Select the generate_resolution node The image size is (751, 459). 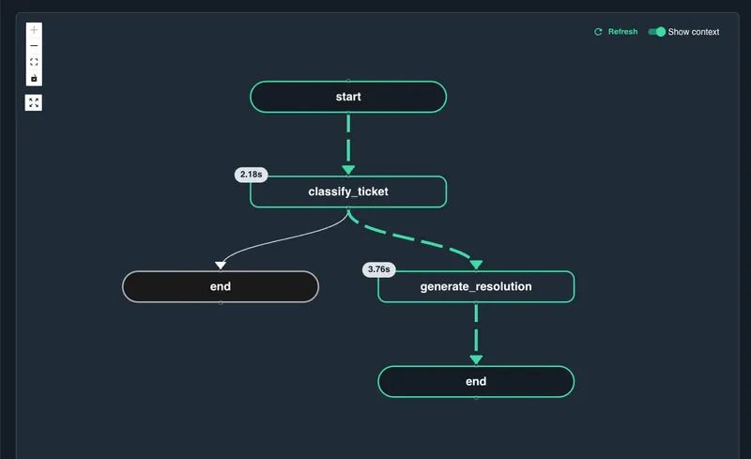(476, 286)
